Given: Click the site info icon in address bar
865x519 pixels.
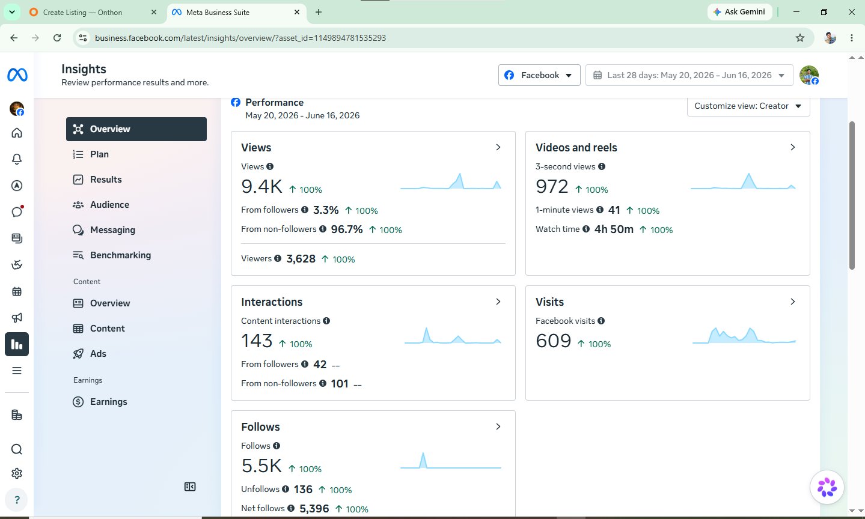Looking at the screenshot, I should click(x=84, y=38).
